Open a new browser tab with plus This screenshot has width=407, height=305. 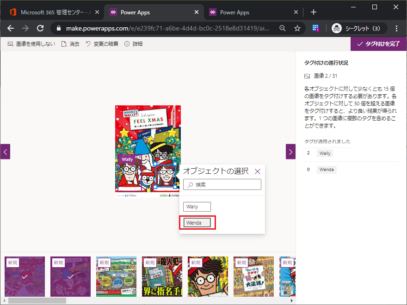313,12
